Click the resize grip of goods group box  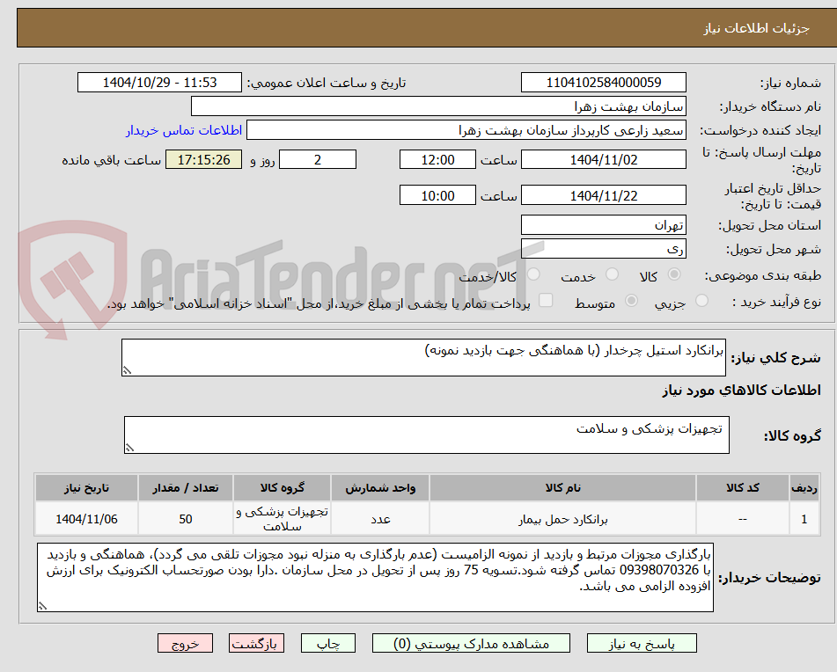tap(129, 448)
